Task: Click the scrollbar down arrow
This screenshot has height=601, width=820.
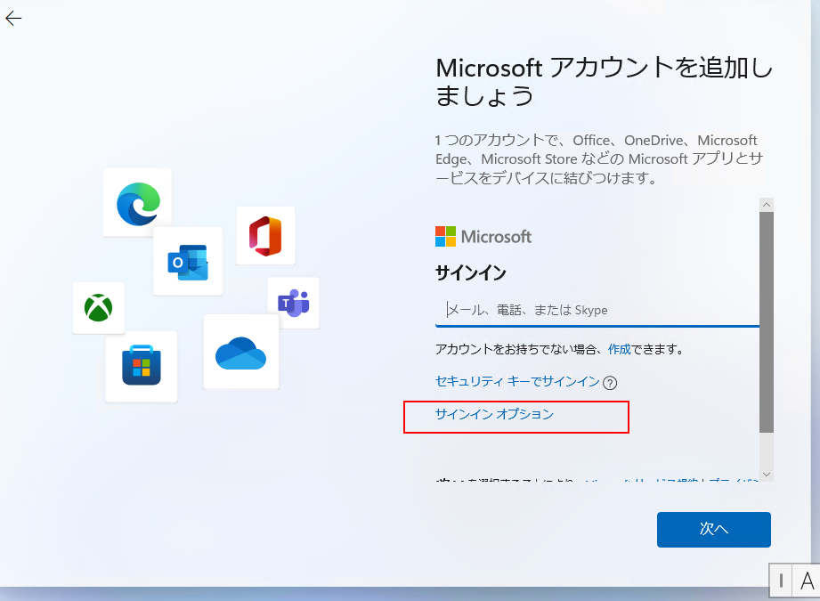Action: coord(767,475)
